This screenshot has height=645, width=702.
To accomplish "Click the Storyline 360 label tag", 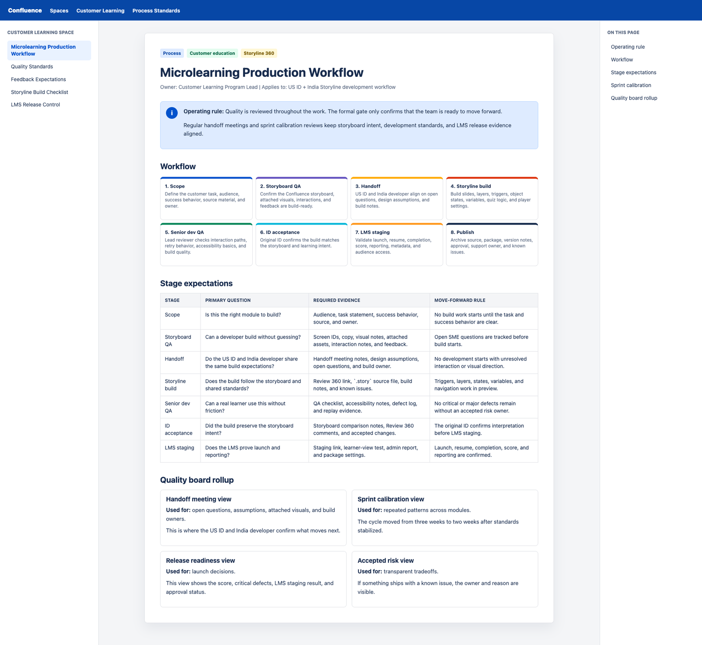I will pyautogui.click(x=259, y=53).
